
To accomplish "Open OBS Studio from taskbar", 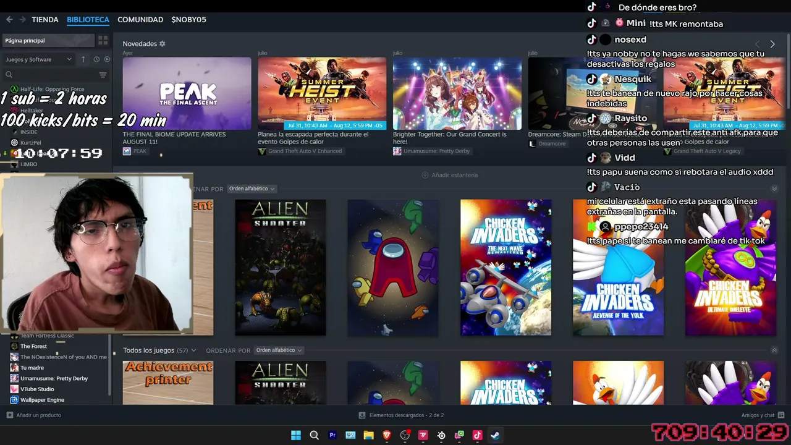I will (x=405, y=435).
